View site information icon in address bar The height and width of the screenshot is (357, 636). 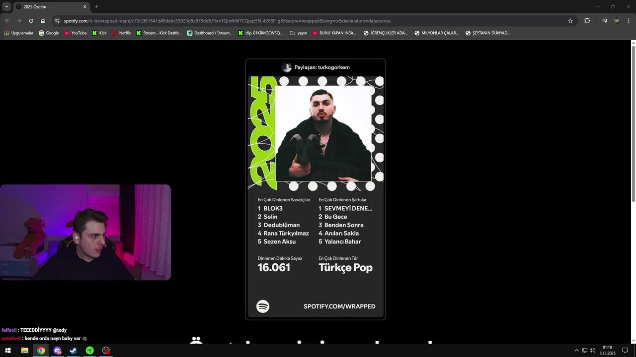click(x=57, y=21)
